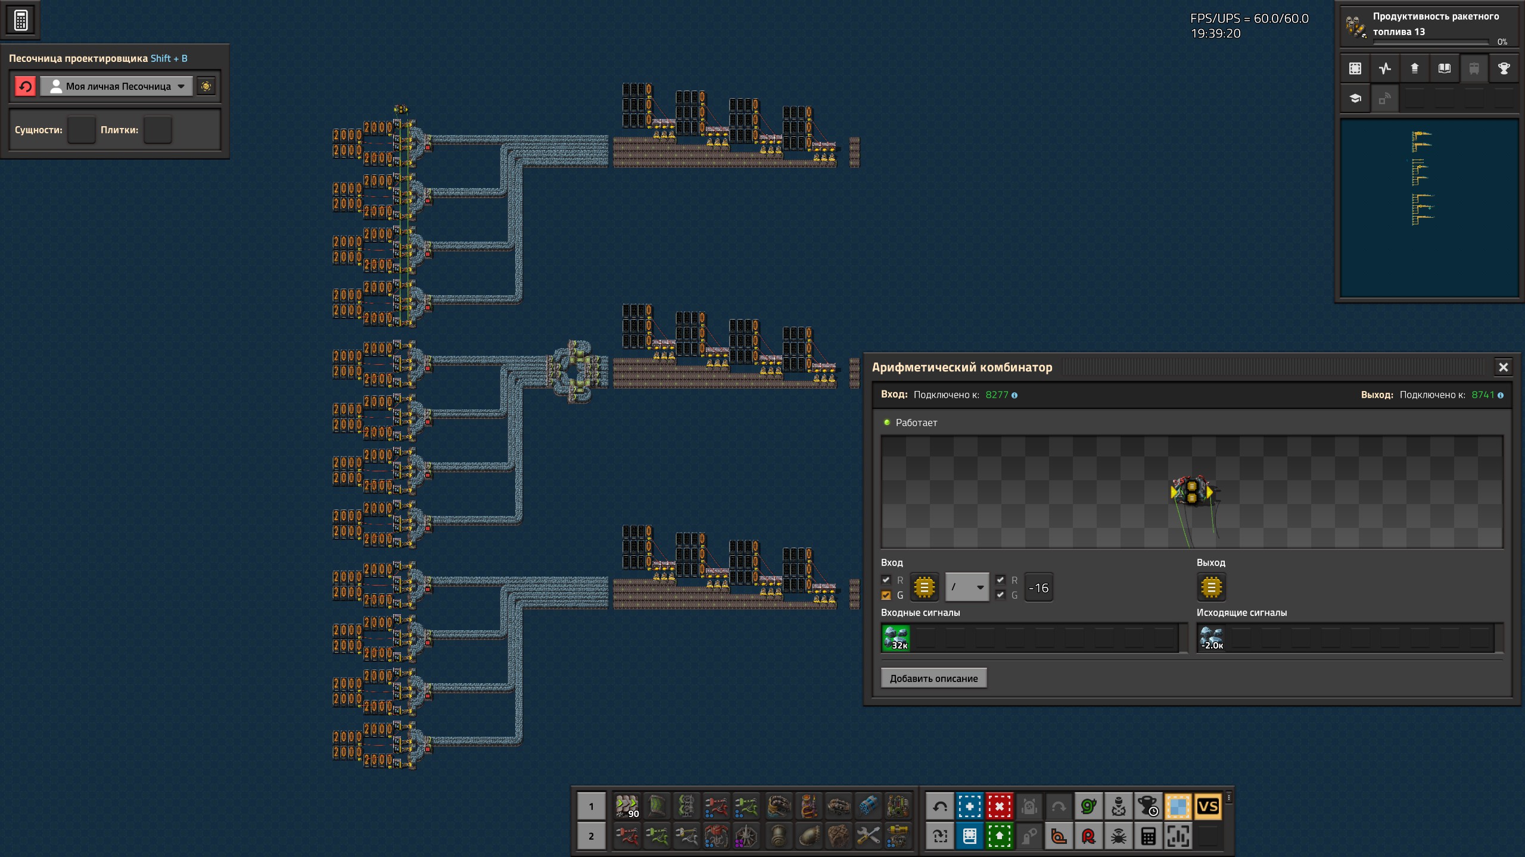Screen dimensions: 1525x857
Task: Toggle second operand green G checkbox
Action: pyautogui.click(x=1000, y=595)
